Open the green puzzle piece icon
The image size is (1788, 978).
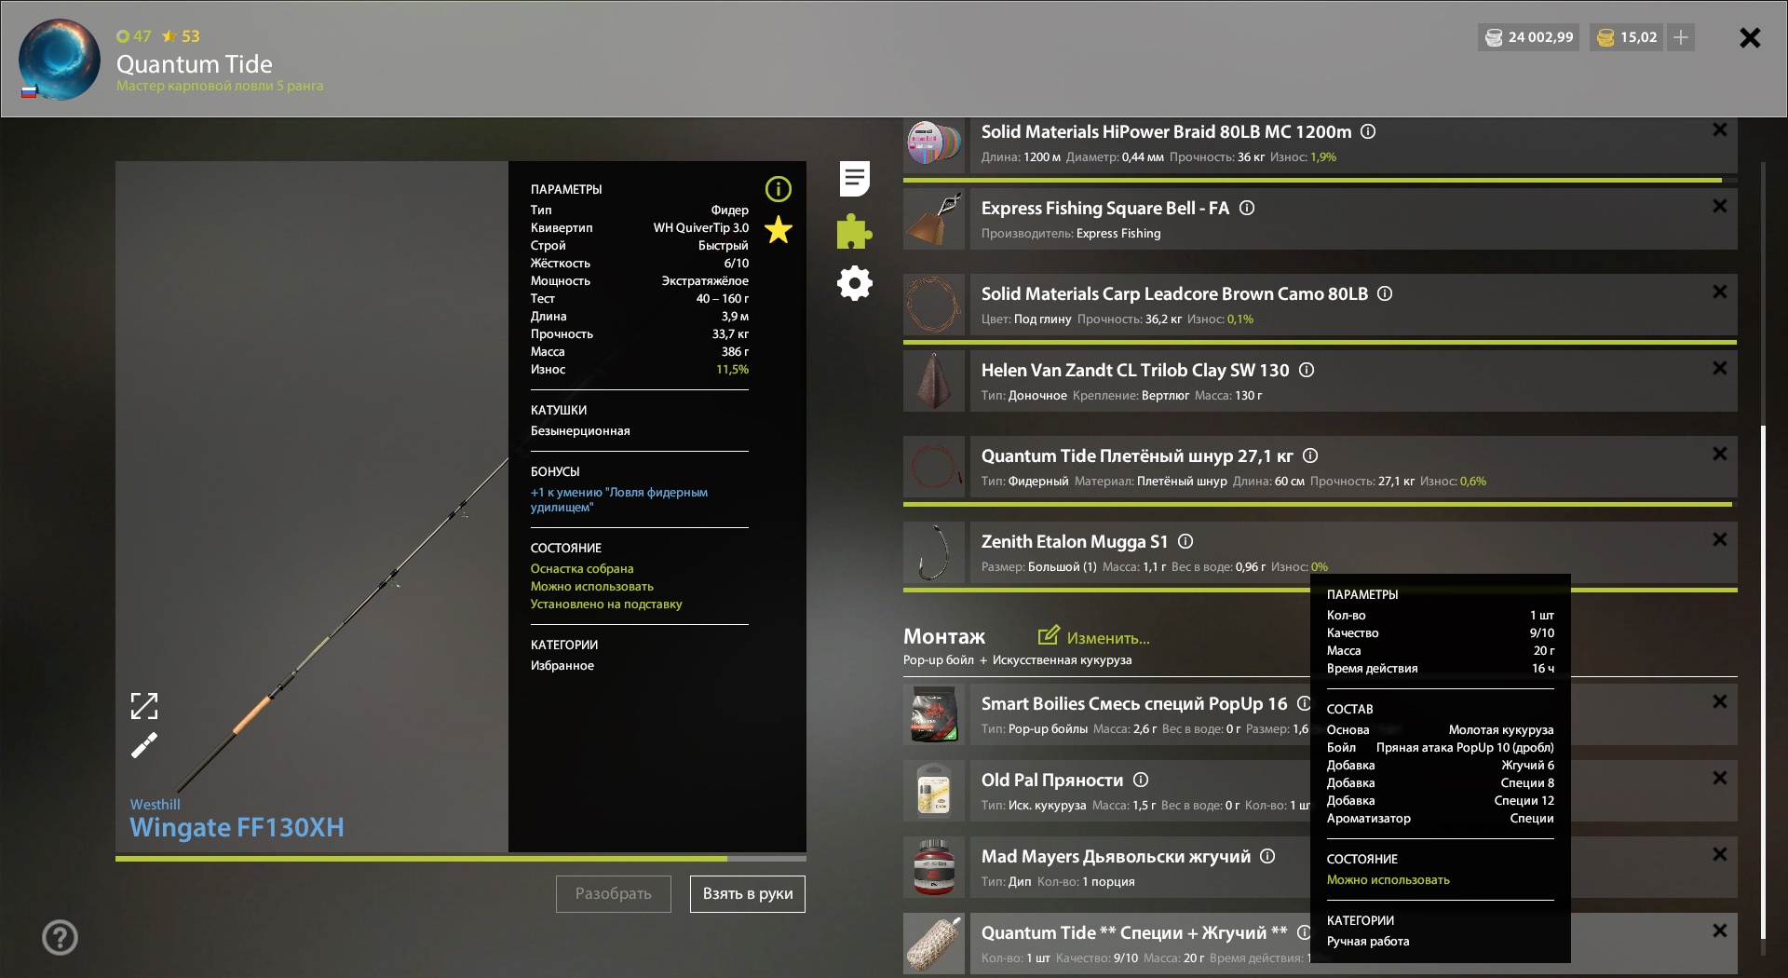854,231
